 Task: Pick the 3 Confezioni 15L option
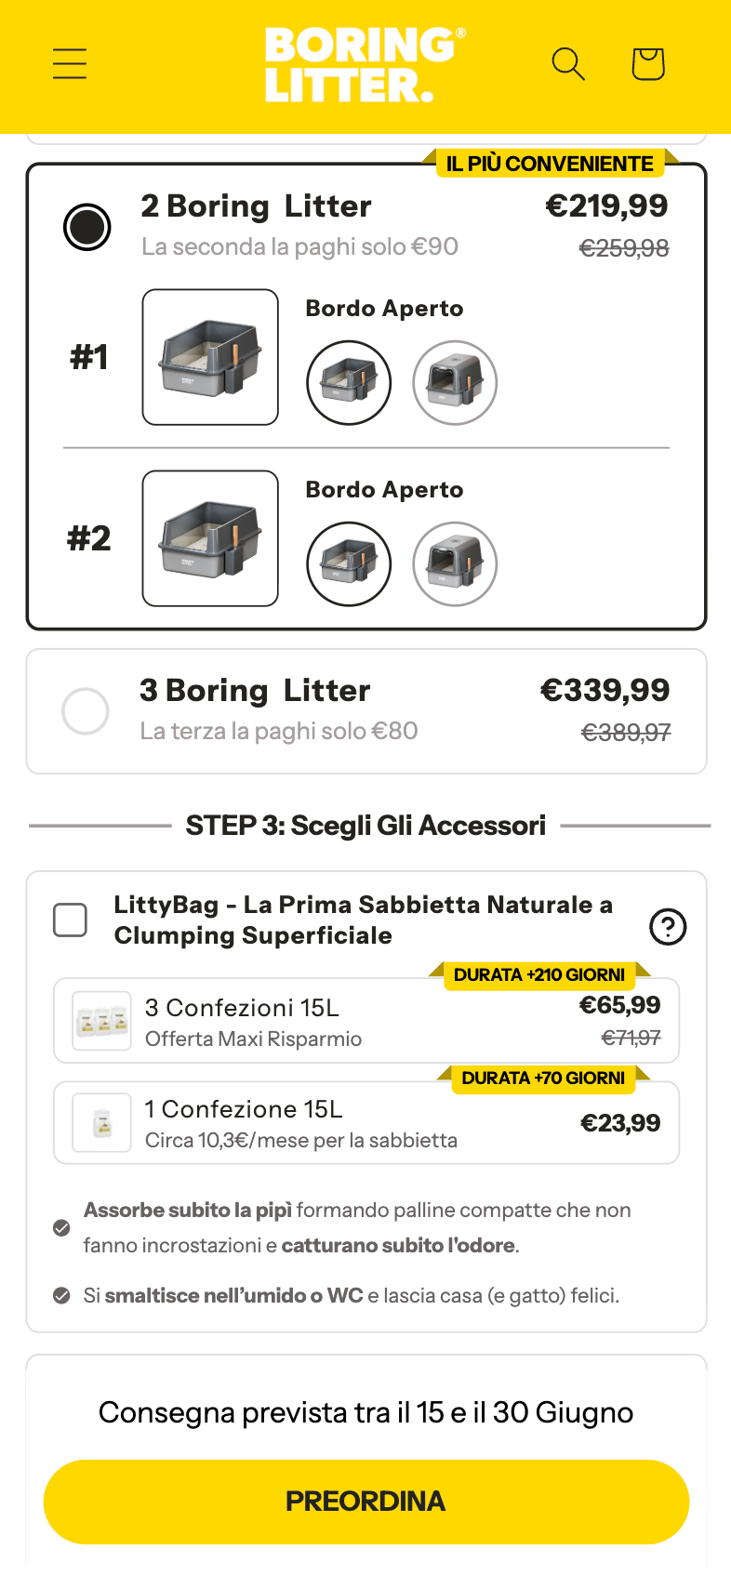point(366,1020)
